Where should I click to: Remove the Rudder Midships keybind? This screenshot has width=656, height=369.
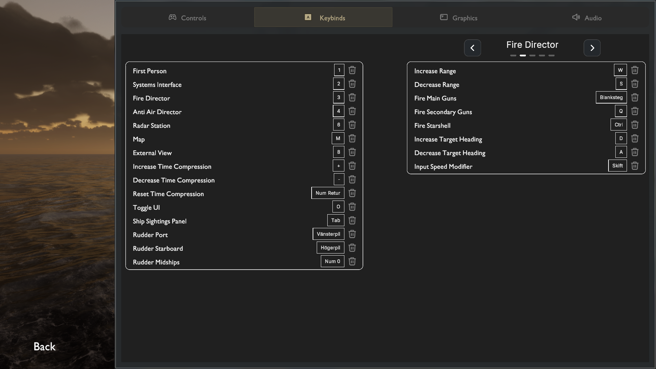coord(352,261)
